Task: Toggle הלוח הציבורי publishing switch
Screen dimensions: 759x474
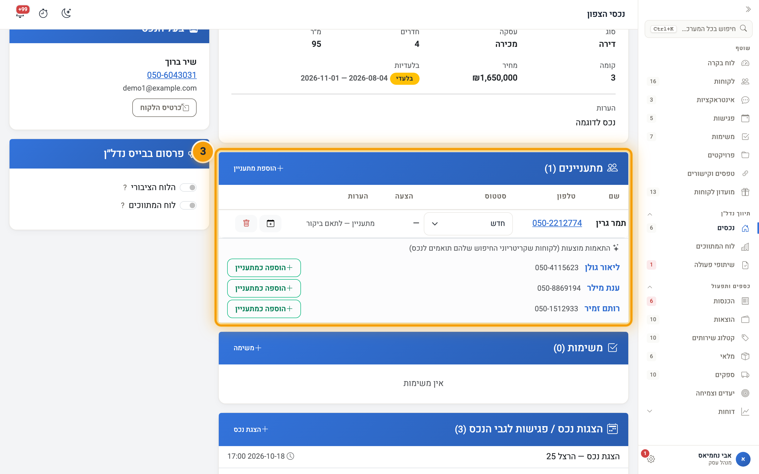Action: coord(188,187)
